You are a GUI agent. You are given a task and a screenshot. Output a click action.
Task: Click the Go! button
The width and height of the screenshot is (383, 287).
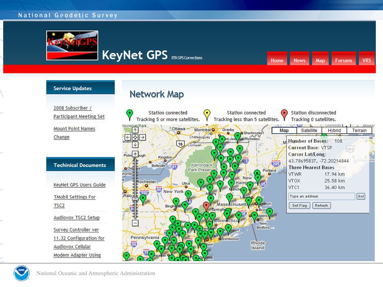coord(361,196)
